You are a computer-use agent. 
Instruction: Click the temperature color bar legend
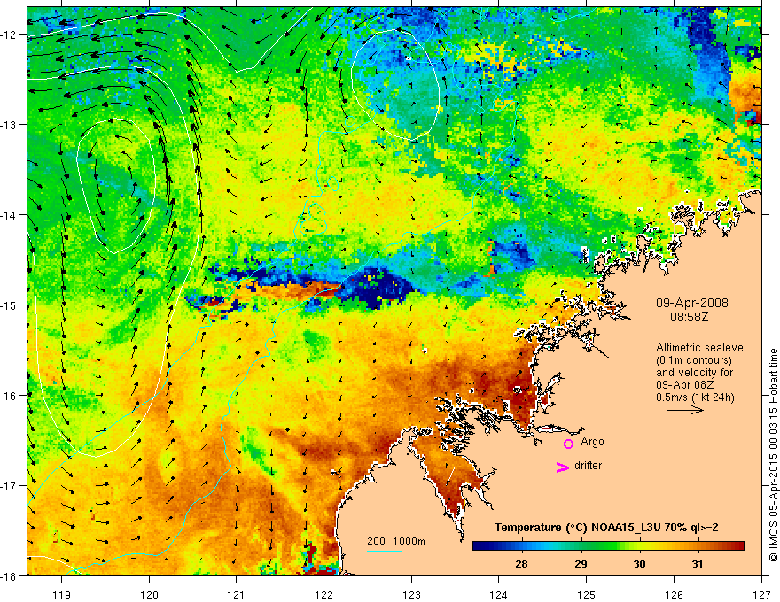pos(608,546)
